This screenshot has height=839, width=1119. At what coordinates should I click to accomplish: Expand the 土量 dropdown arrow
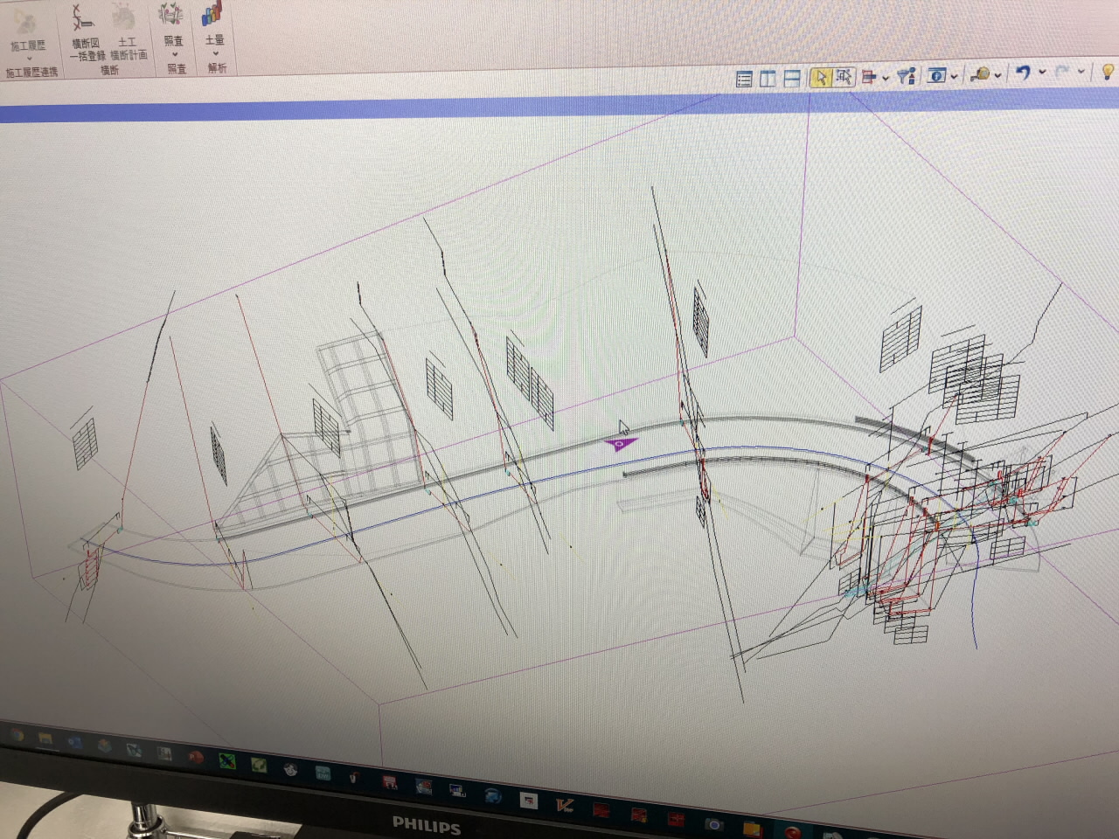pyautogui.click(x=216, y=53)
